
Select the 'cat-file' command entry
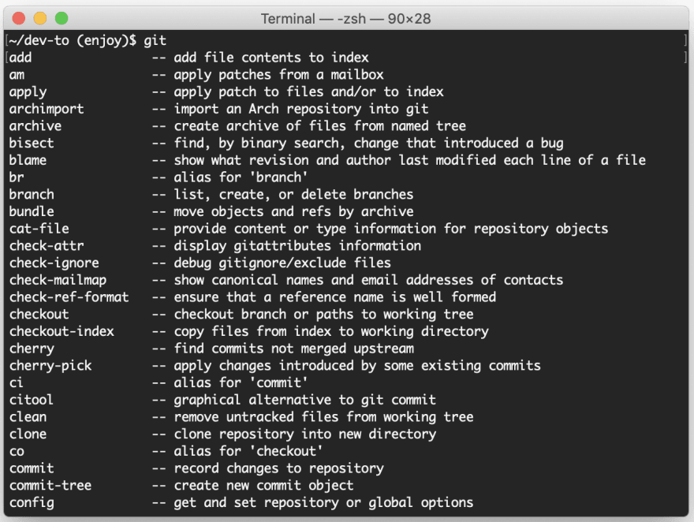pos(39,229)
